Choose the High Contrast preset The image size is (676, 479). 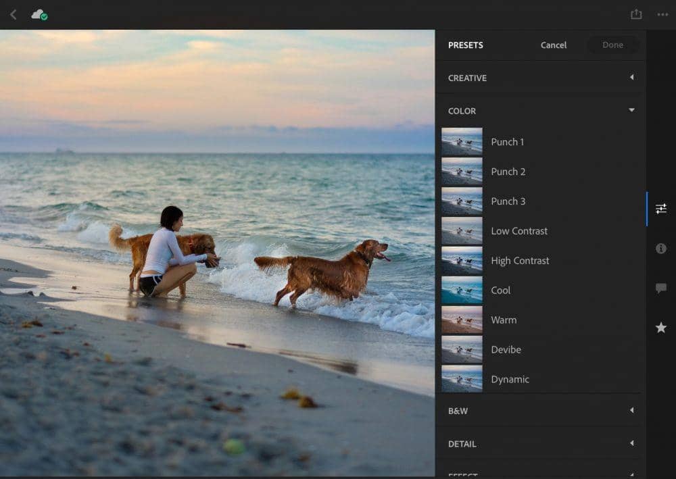pyautogui.click(x=520, y=261)
